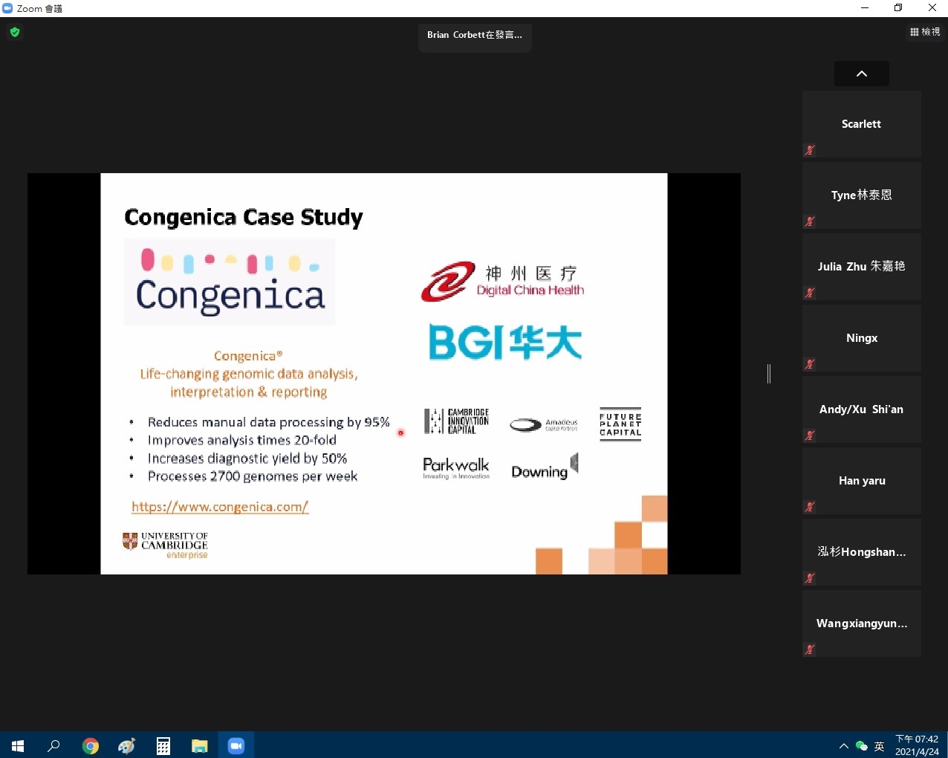This screenshot has width=948, height=758.
Task: Open the view layout switcher
Action: [x=925, y=32]
